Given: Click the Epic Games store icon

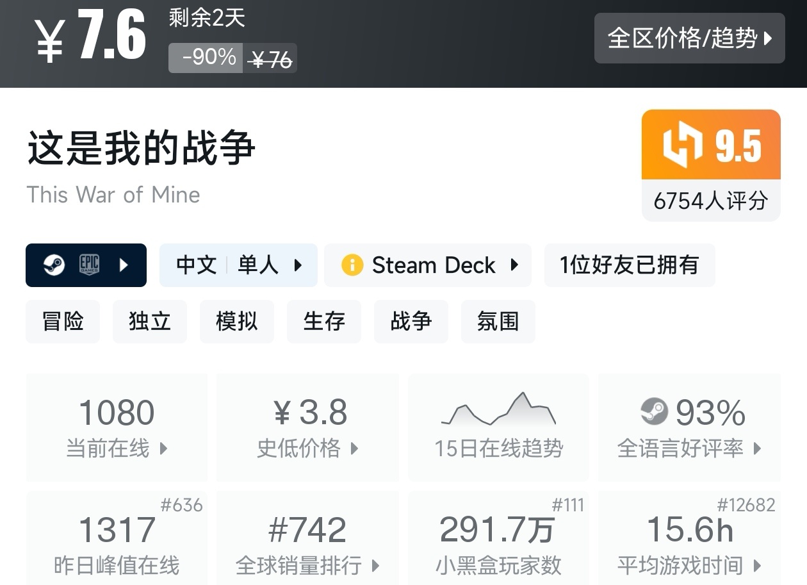Looking at the screenshot, I should 89,265.
